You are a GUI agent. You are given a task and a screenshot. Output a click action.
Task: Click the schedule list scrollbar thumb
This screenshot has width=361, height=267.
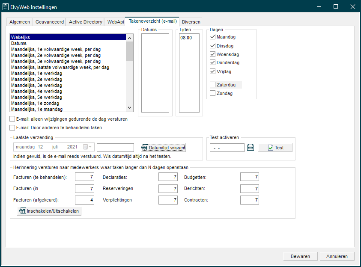130,51
